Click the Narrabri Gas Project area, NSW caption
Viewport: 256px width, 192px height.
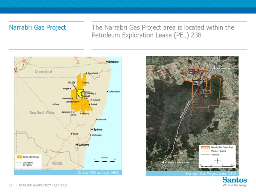tap(211, 173)
